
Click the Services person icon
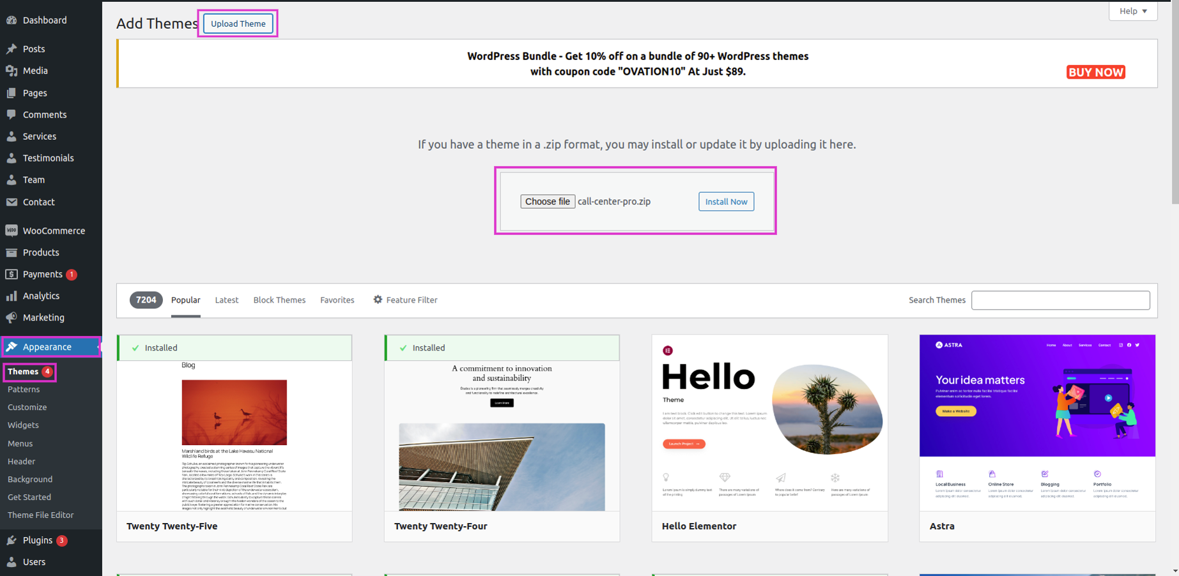click(x=12, y=137)
